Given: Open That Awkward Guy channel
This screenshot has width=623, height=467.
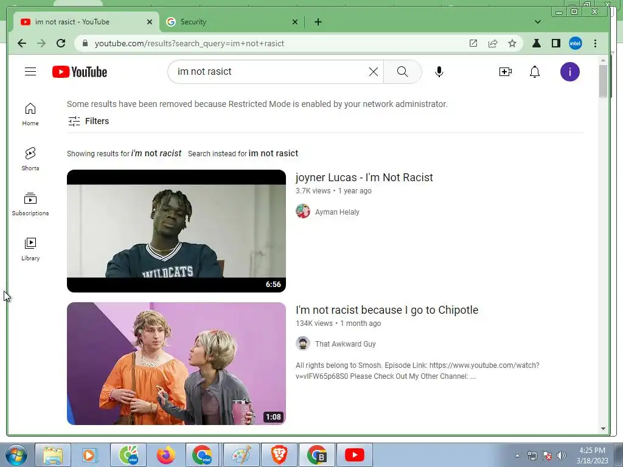Looking at the screenshot, I should point(346,344).
